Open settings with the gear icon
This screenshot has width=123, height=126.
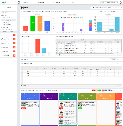coord(120,2)
